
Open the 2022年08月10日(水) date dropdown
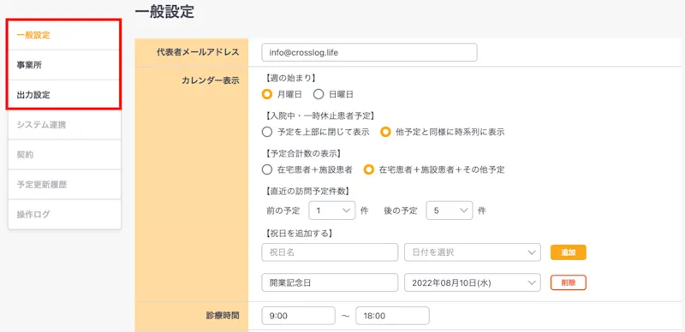(x=473, y=282)
